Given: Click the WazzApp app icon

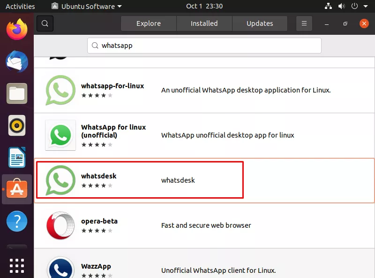Looking at the screenshot, I should [x=60, y=268].
